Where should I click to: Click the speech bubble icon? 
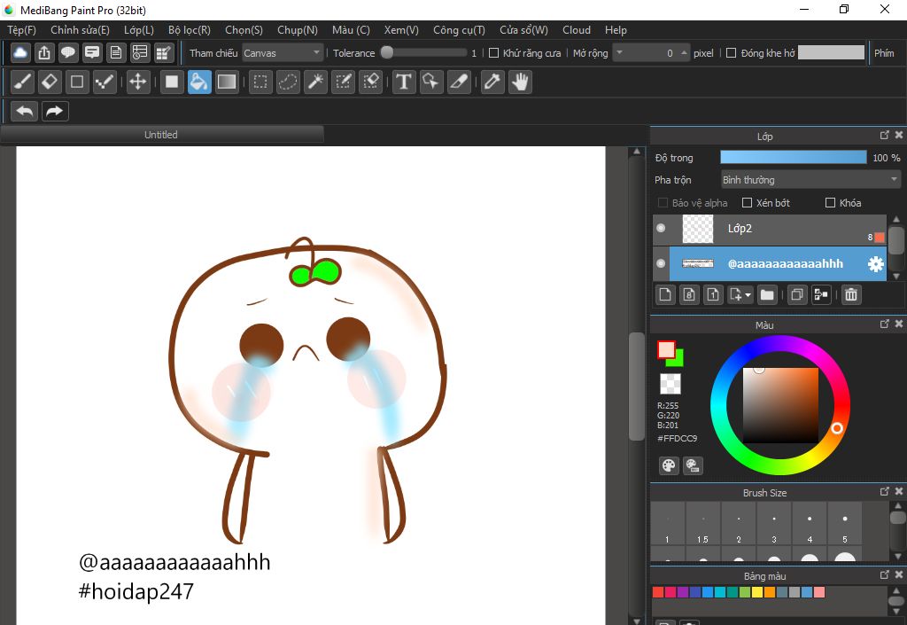(x=67, y=52)
